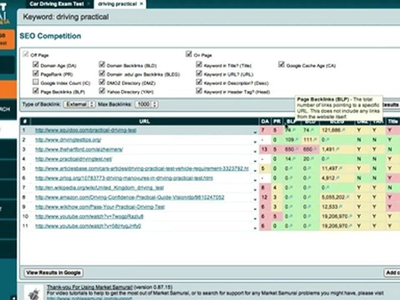Sort by the DA column header
The image size is (400, 300).
pyautogui.click(x=265, y=121)
